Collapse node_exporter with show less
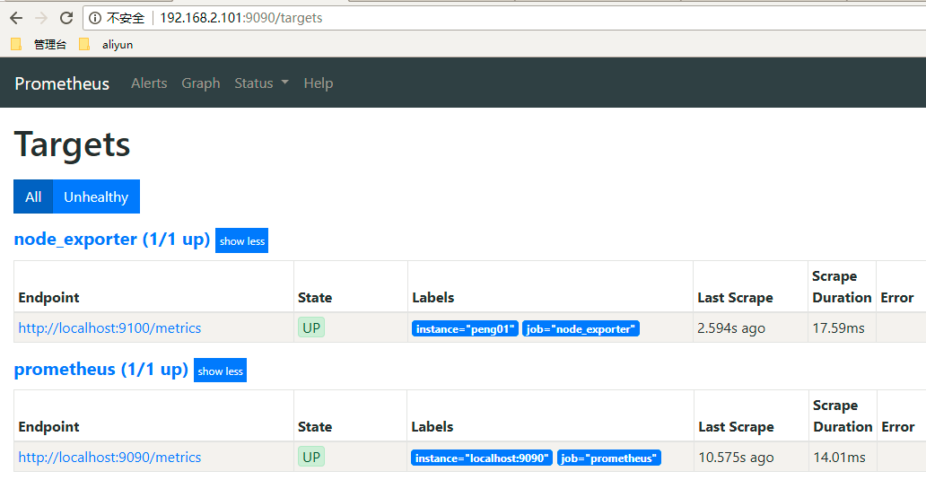Image resolution: width=926 pixels, height=480 pixels. click(241, 240)
